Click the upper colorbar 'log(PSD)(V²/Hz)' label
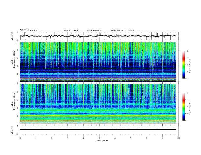The image size is (201, 155). [190, 66]
